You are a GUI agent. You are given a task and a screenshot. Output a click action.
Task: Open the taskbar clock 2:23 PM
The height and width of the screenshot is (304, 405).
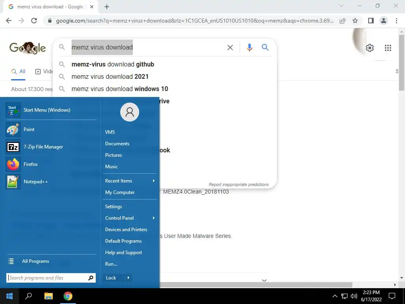coord(371,296)
